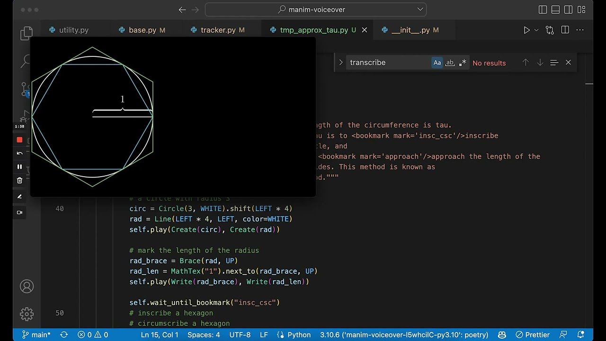
Task: Switch to the utility.py tab
Action: point(74,30)
